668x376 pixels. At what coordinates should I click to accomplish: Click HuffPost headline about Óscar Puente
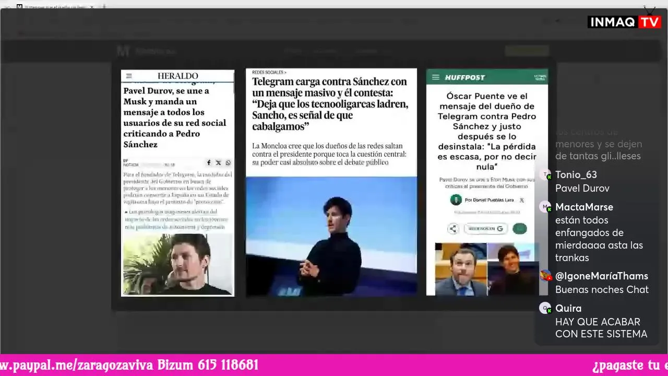[486, 131]
